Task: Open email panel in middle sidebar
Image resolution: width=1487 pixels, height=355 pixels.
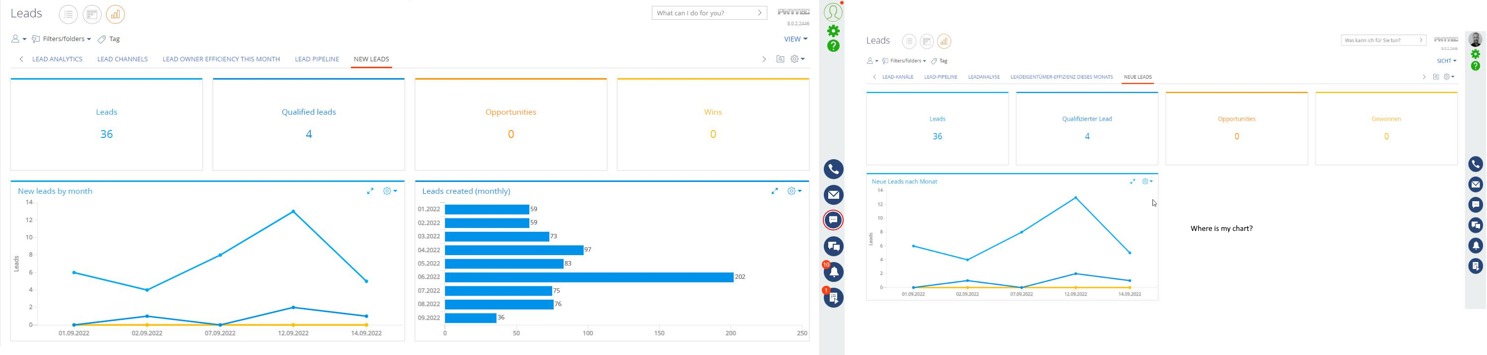Action: 834,195
